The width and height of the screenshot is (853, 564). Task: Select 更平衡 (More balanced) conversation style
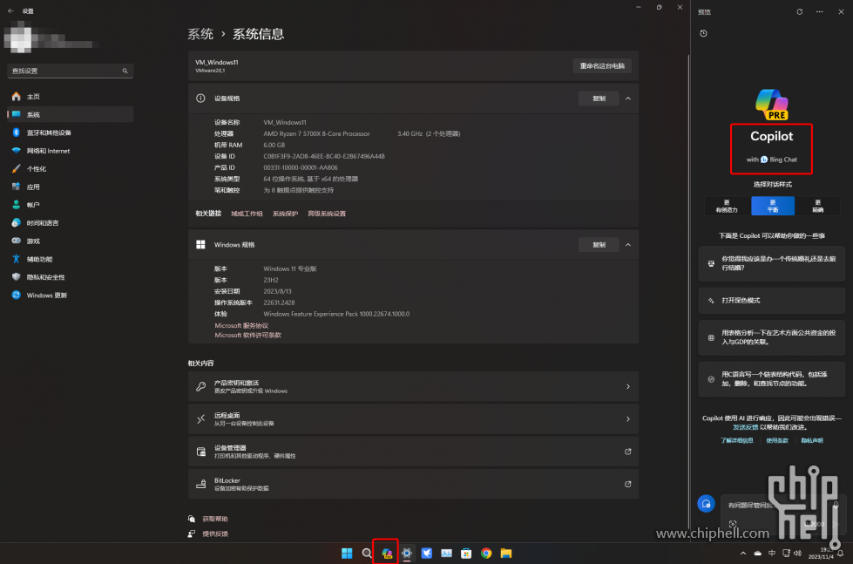click(x=773, y=207)
